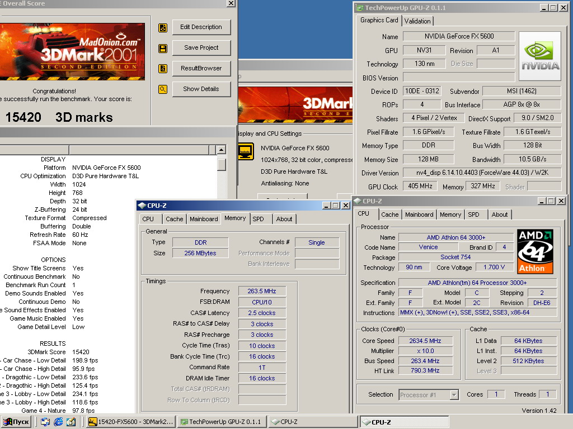Switch to 15420-FX5600 3DMark taskbar button
The image size is (573, 429).
(131, 422)
